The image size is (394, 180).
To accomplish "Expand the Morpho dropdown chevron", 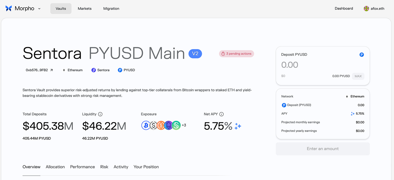I will (x=39, y=9).
